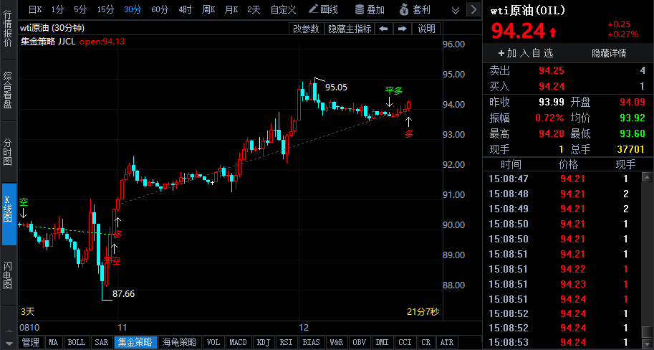Select the MACD indicator
The image size is (654, 350).
point(238,342)
